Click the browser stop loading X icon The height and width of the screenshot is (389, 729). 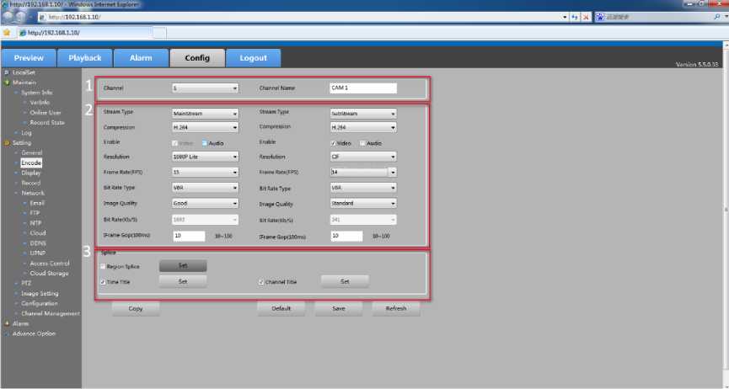[x=586, y=17]
